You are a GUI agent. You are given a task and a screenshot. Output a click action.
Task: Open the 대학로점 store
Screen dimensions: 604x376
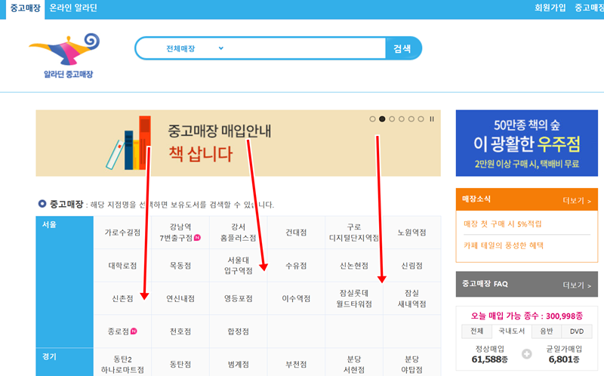(x=122, y=266)
